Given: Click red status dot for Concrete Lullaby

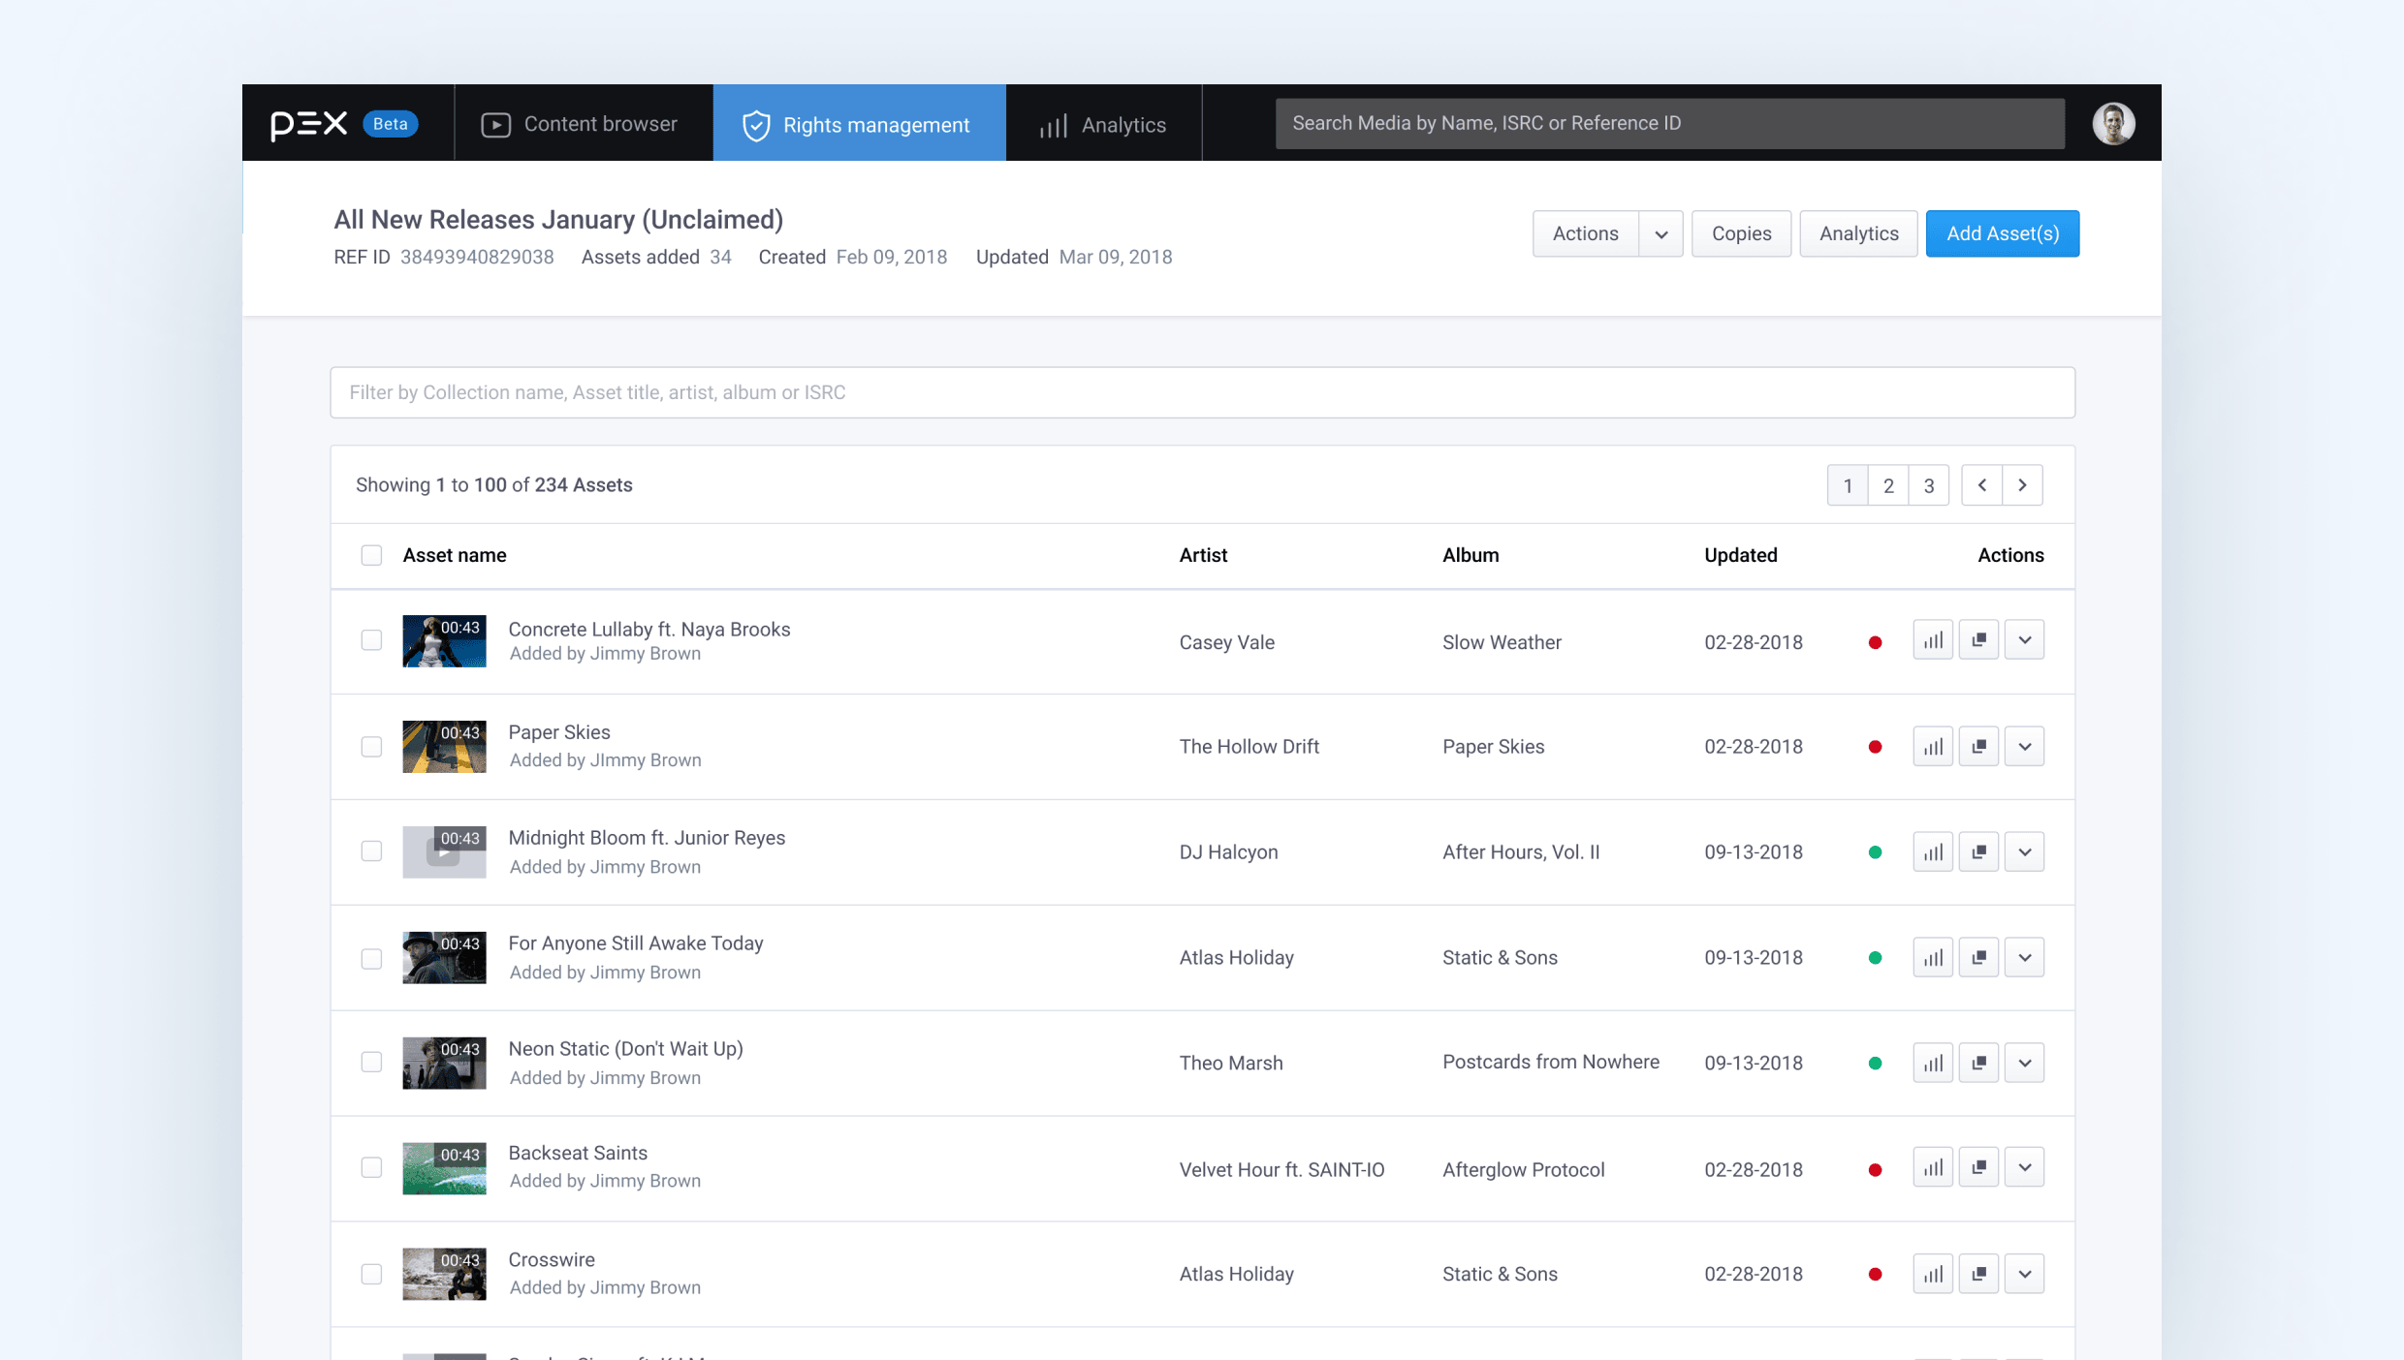Looking at the screenshot, I should click(1875, 642).
